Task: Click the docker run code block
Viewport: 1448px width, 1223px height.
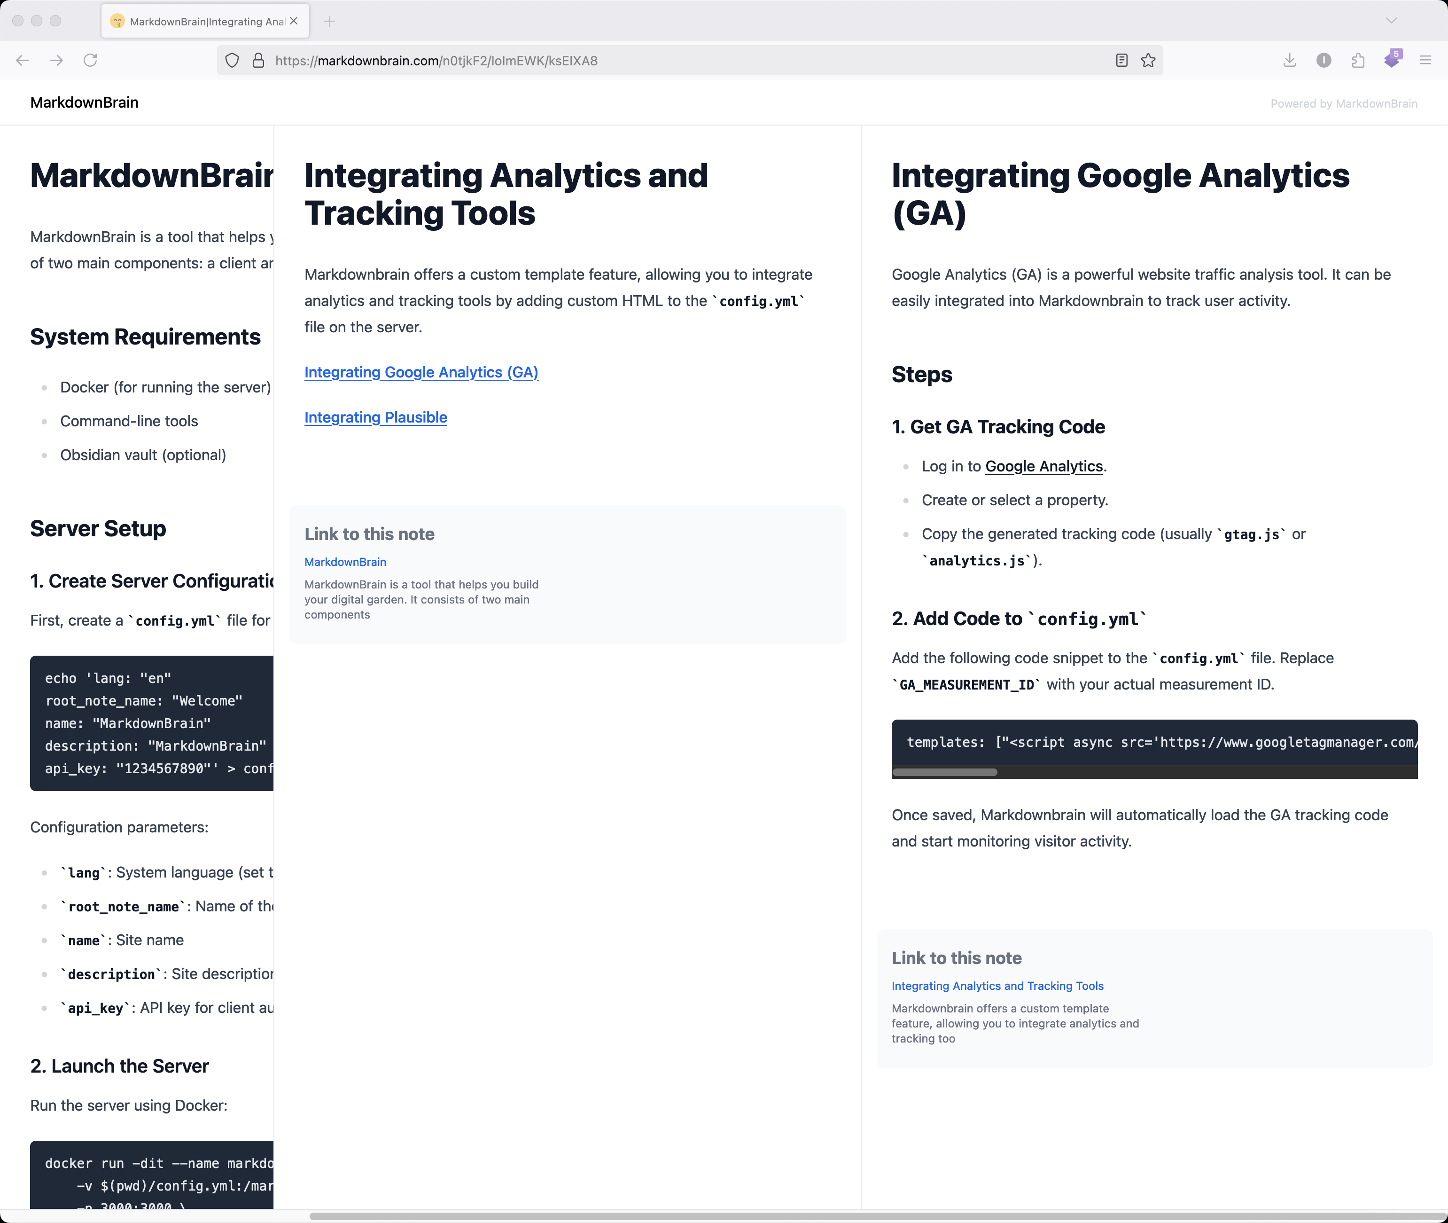Action: (152, 1175)
